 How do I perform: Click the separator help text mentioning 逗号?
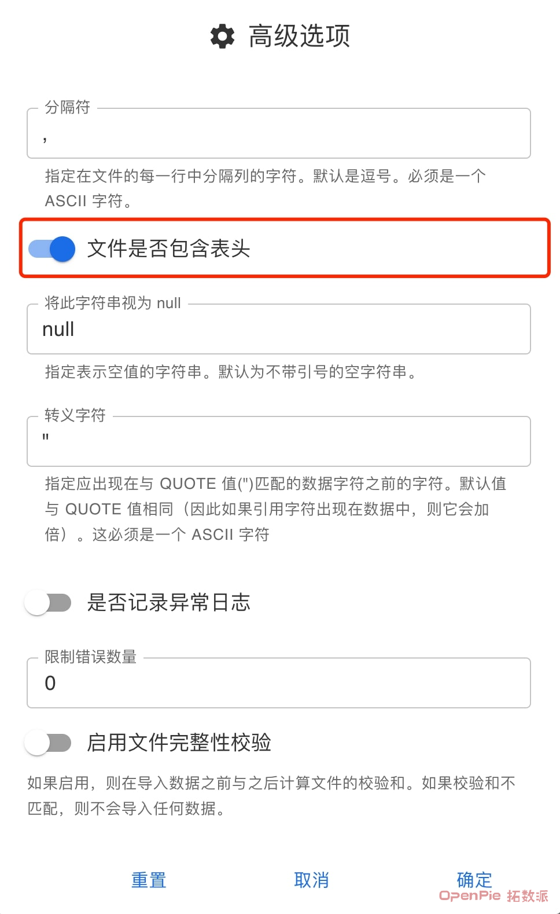[266, 188]
